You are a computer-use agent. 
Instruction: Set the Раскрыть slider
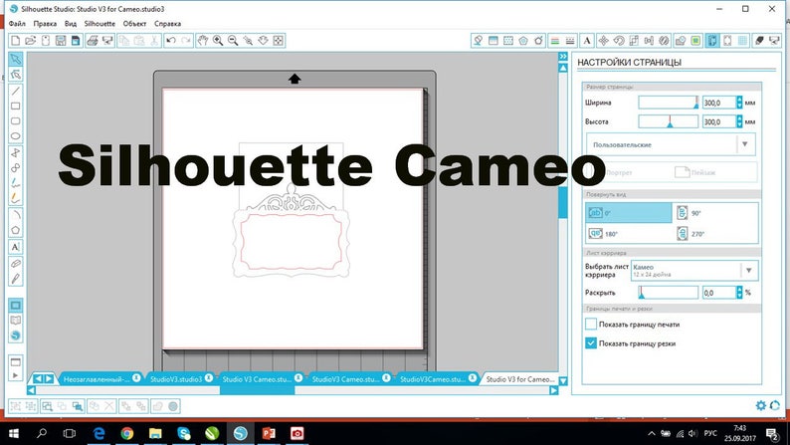tap(668, 293)
